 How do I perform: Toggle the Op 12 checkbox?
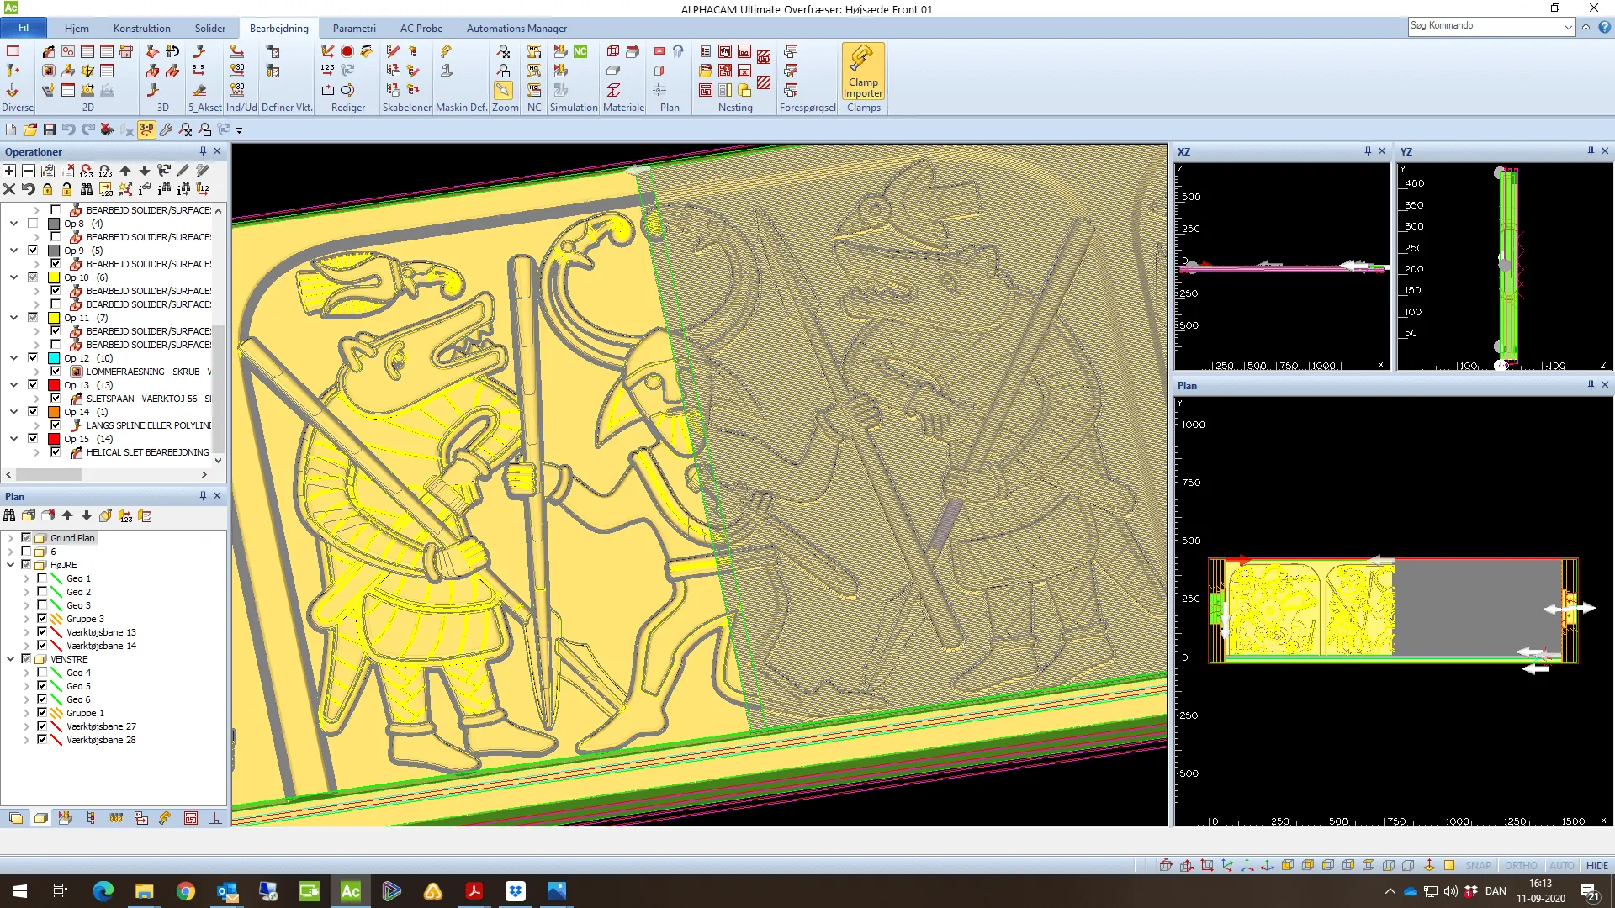(x=33, y=358)
